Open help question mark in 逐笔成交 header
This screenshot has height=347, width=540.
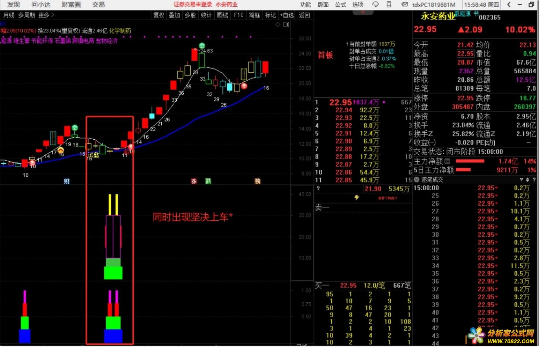click(x=534, y=180)
